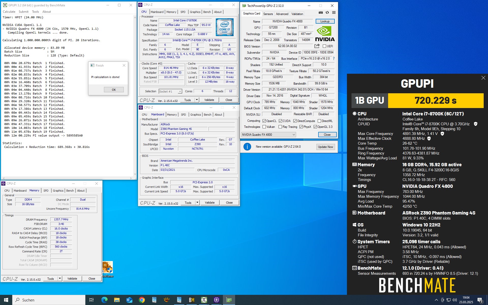Open the vaTuner desktop shortcut icon
Viewport: 488px width, 305px height.
[x=108, y=269]
